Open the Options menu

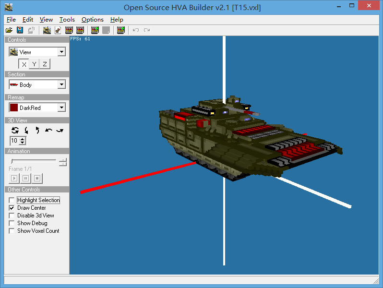pyautogui.click(x=92, y=20)
